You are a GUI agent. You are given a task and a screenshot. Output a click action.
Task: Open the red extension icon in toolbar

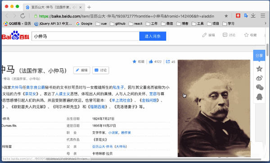coord(238,16)
